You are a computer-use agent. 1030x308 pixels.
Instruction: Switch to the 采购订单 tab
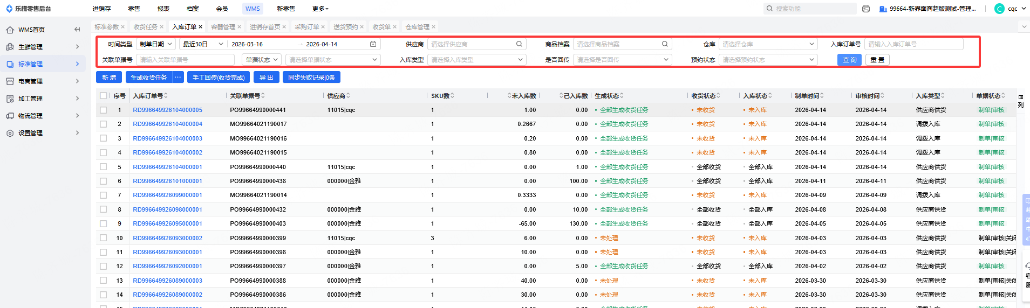(306, 27)
